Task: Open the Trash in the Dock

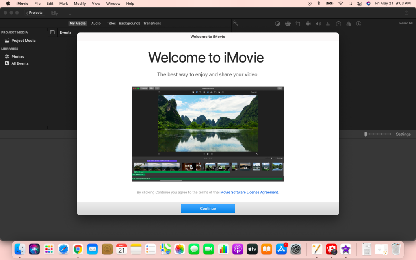Action: 396,249
